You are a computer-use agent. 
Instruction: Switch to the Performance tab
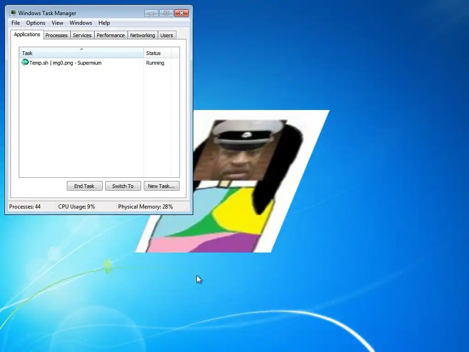[111, 35]
